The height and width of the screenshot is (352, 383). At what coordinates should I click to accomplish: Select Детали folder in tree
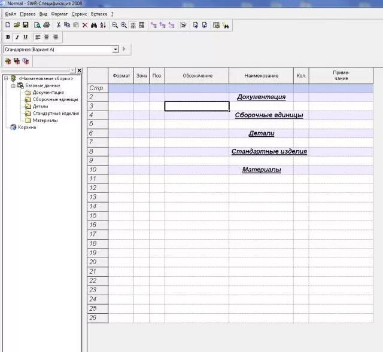(40, 106)
